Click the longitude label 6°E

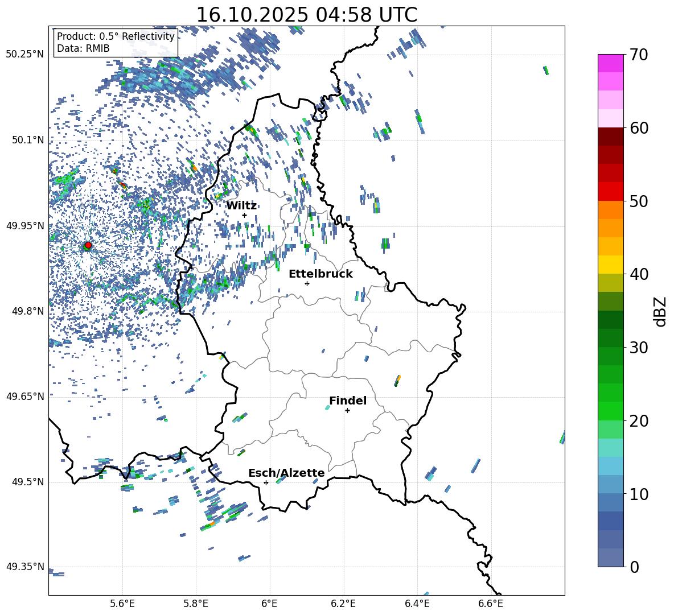tap(269, 604)
